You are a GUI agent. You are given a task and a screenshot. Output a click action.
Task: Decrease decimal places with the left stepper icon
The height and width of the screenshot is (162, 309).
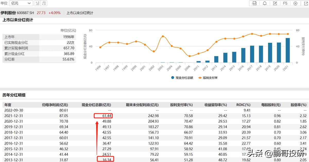coord(38,3)
